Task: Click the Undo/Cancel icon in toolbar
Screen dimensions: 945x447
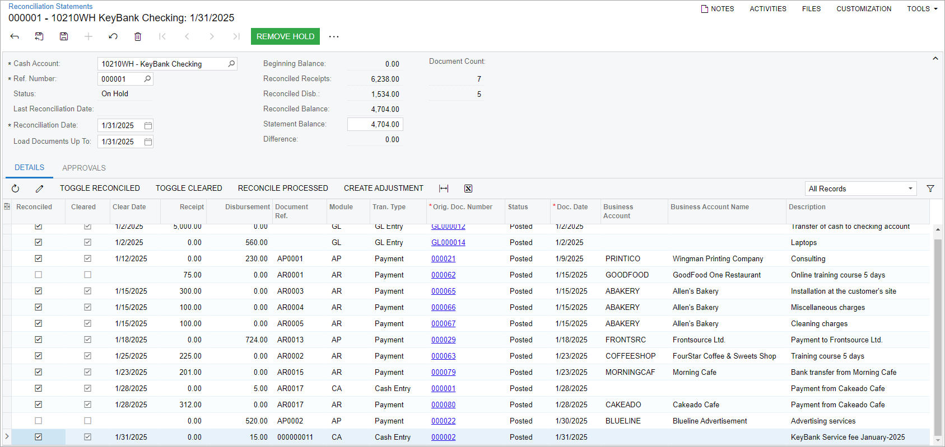Action: pos(113,36)
